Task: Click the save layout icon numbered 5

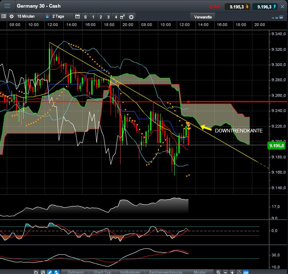Action: point(123,17)
